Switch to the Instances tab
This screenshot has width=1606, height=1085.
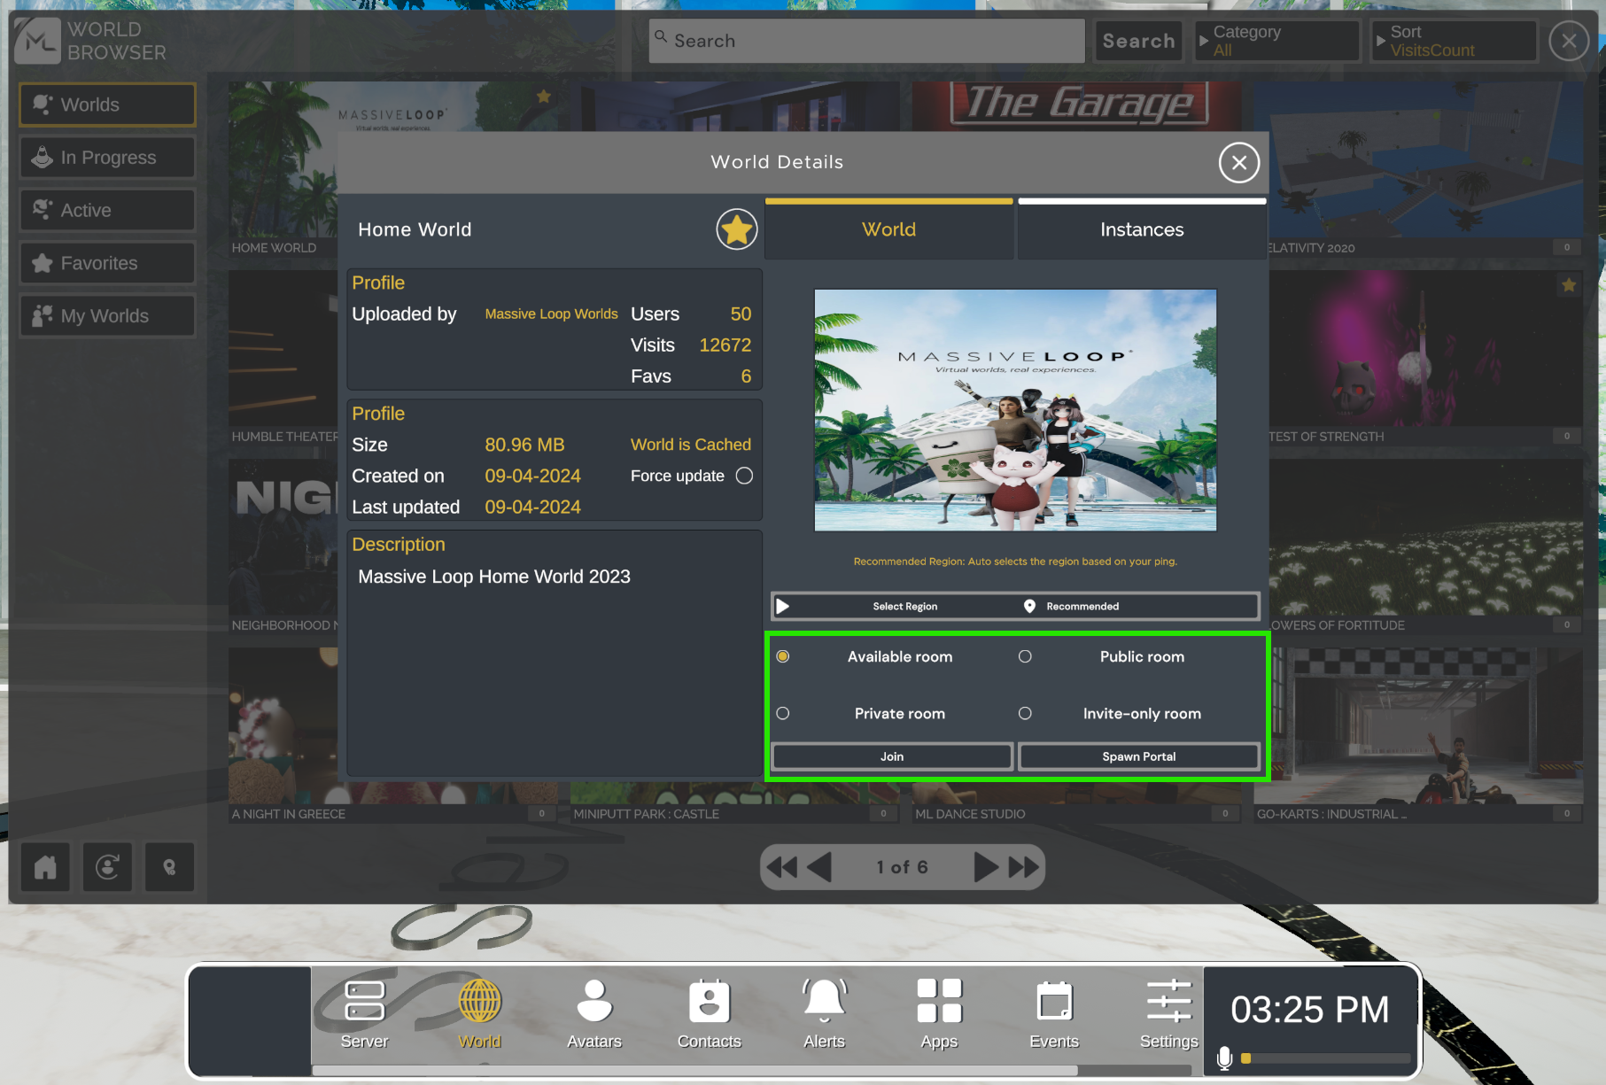[1142, 229]
